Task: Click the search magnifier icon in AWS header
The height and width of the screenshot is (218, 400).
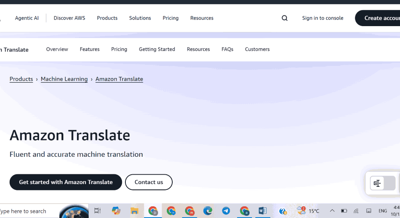Action: 284,18
